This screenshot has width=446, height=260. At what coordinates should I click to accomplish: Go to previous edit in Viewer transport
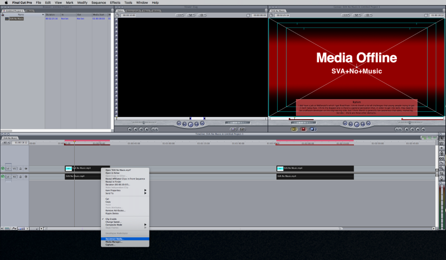[x=179, y=124]
